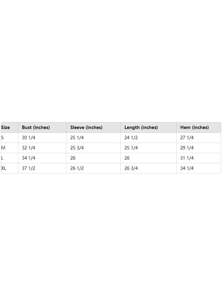Click the length value 24 1/2
222x296 pixels.
[131, 138]
